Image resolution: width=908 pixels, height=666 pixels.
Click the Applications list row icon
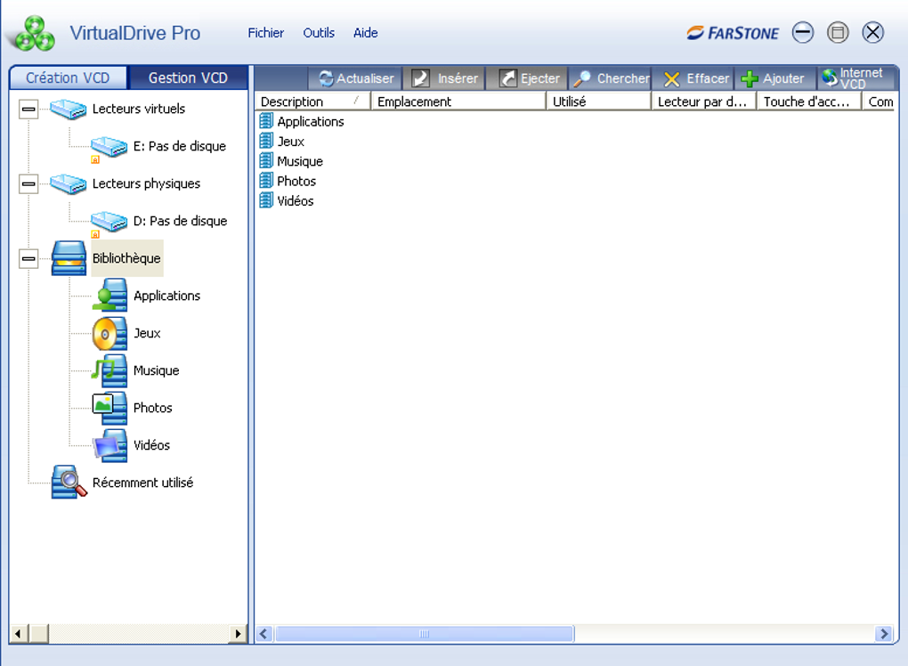coord(266,121)
